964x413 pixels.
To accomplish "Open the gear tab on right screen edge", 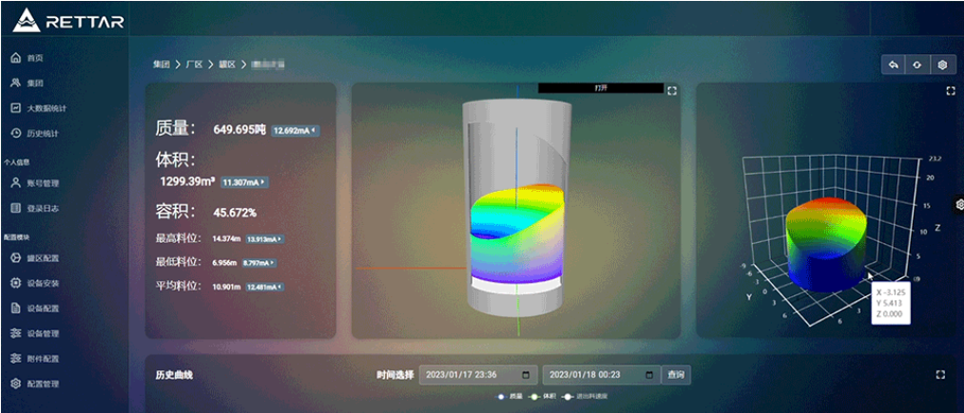I will pyautogui.click(x=958, y=203).
